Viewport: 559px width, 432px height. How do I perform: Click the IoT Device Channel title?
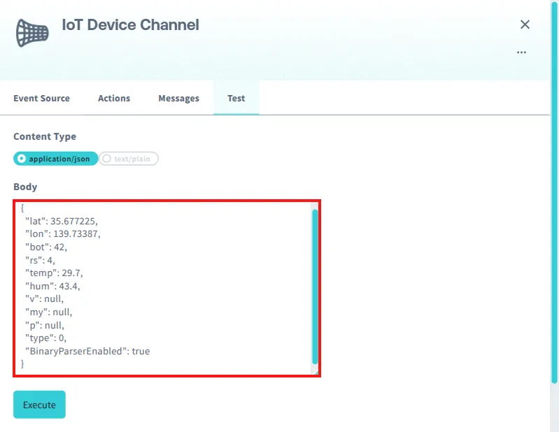pos(131,25)
